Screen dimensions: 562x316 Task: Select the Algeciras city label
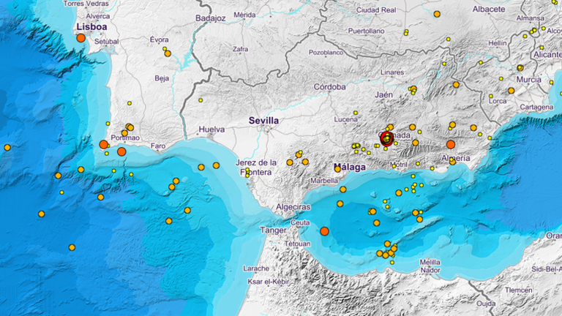[x=293, y=207]
